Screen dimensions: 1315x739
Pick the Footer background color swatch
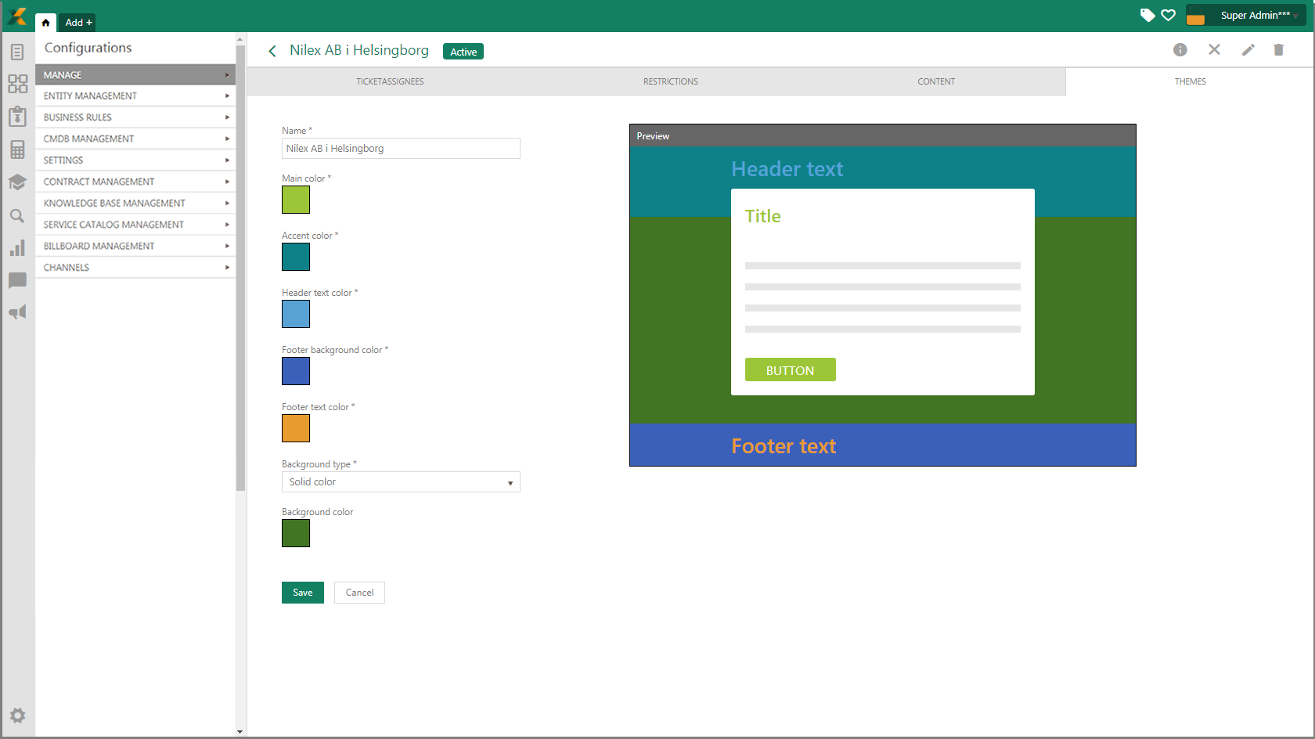[296, 371]
